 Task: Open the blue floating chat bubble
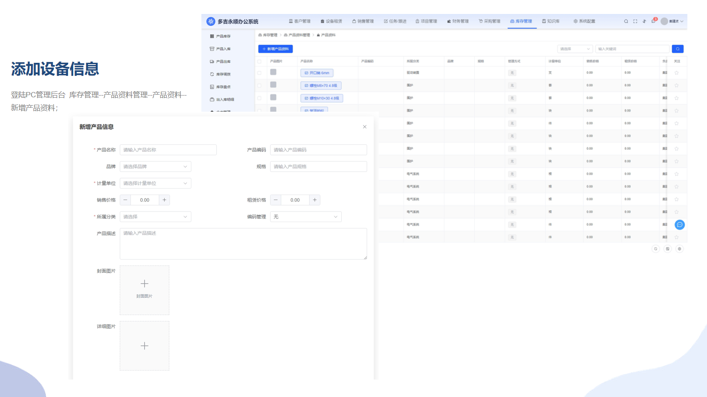680,225
